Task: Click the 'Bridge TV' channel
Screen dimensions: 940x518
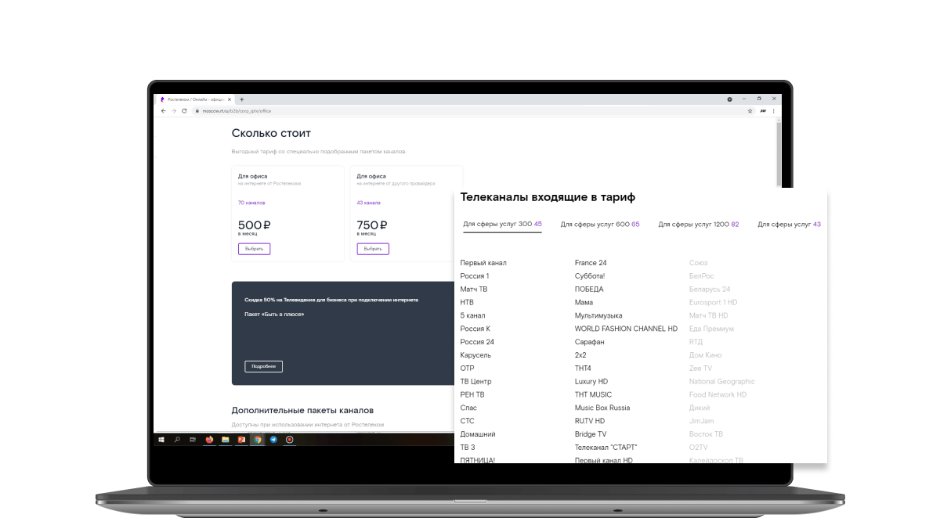Action: point(591,434)
